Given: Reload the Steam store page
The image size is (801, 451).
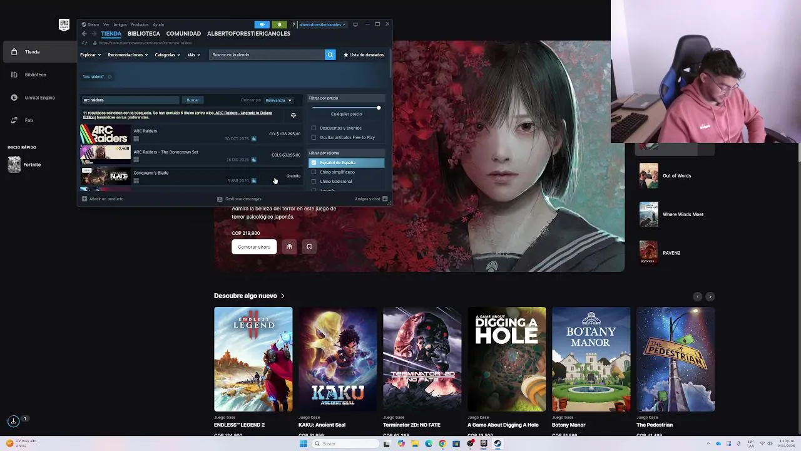Looking at the screenshot, I should pyautogui.click(x=84, y=43).
